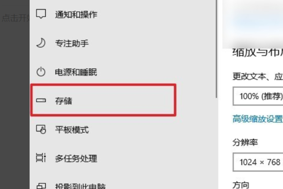Click the Multitasking icon

41,158
